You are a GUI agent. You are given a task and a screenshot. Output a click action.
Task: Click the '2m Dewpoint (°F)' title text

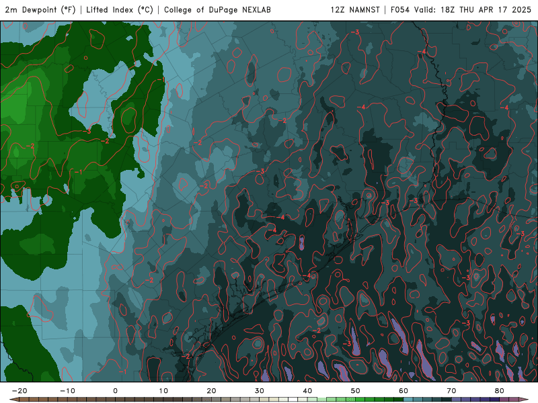[40, 9]
